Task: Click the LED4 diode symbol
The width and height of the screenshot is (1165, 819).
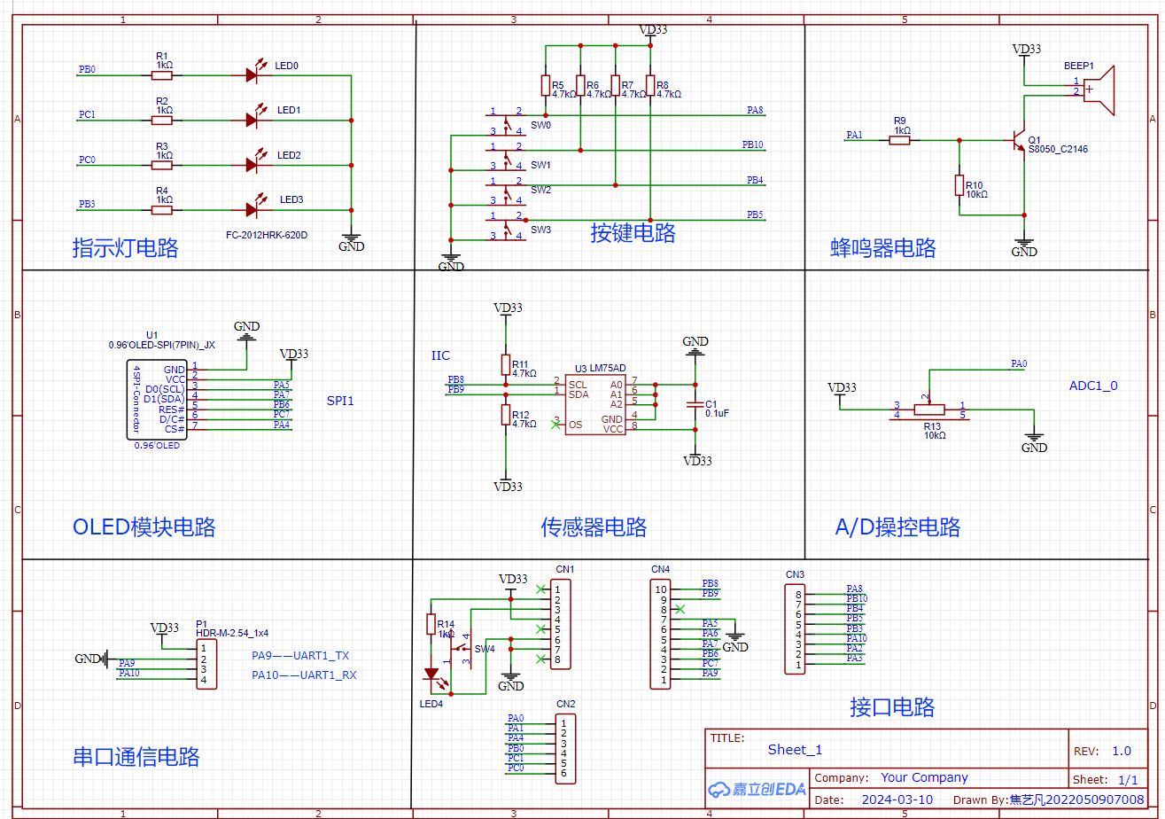Action: (431, 675)
